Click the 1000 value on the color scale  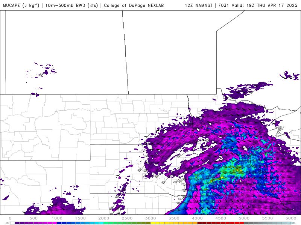point(57,218)
